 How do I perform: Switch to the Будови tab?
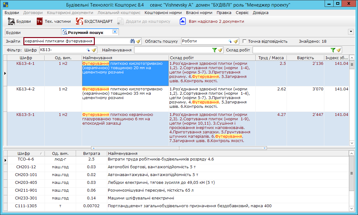[33, 32]
